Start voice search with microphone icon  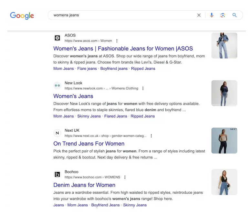click(x=212, y=15)
